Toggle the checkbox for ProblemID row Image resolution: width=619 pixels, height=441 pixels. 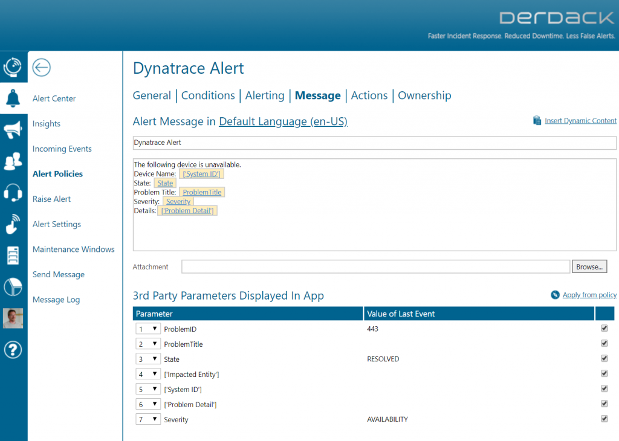click(603, 328)
